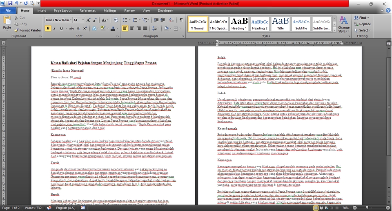This screenshot has height=211, width=392.
Task: Open the Multilevel List menu
Action: coord(145,20)
